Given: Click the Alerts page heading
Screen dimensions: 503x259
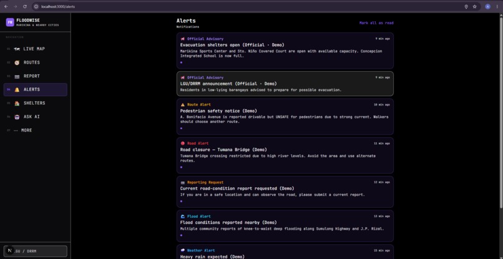Looking at the screenshot, I should coord(186,21).
